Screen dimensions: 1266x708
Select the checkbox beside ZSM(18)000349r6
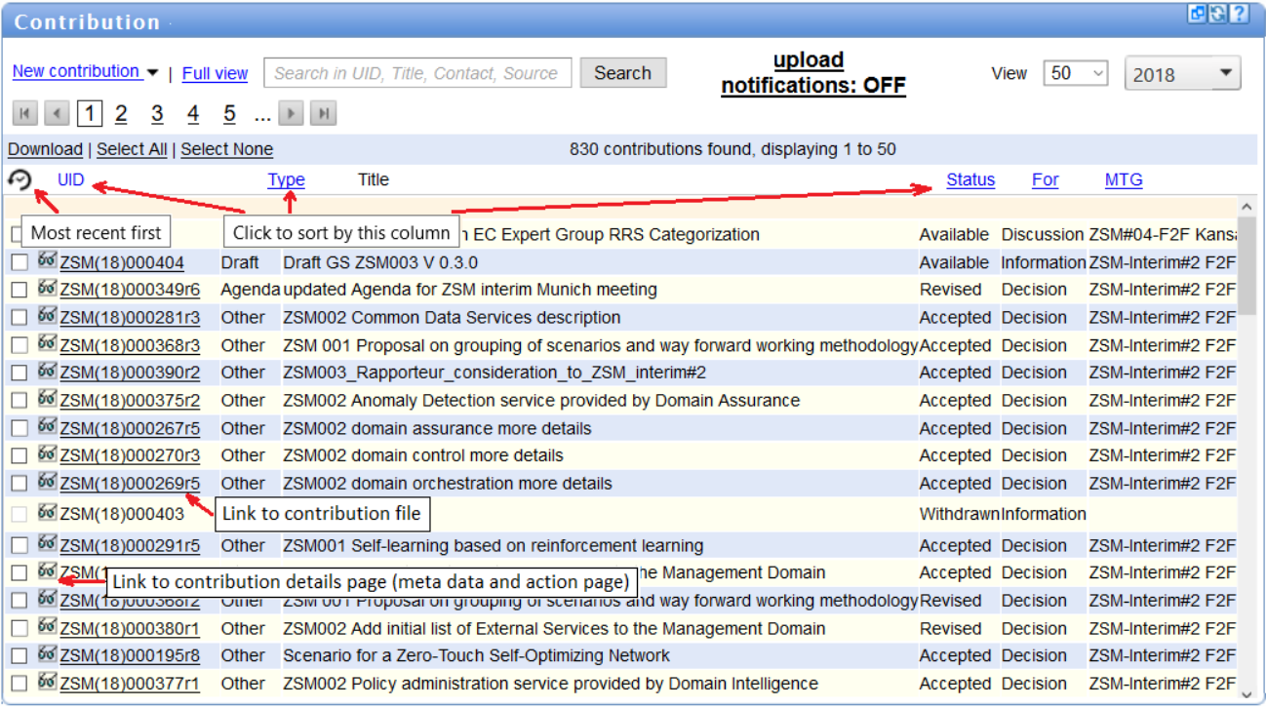tap(20, 289)
